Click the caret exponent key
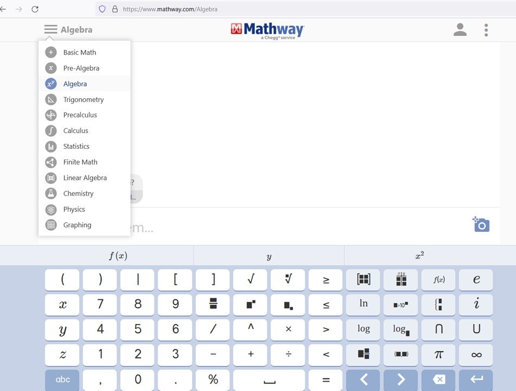516x391 pixels. [x=250, y=330]
